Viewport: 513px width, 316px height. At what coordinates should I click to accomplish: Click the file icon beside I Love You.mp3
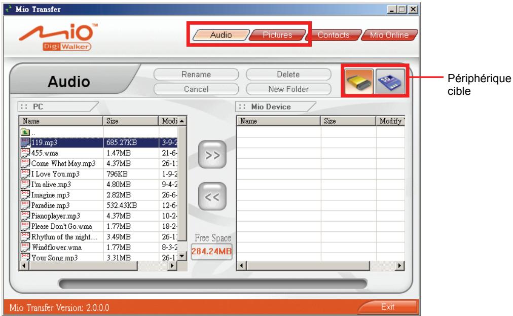25,174
